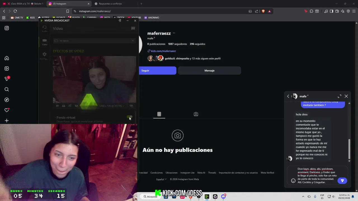
Task: Show the posts grid tab on profile
Action: (159, 114)
